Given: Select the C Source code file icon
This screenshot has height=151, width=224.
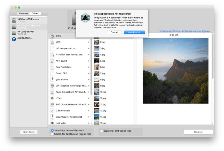Looking at the screenshot, I should pyautogui.click(x=52, y=111).
